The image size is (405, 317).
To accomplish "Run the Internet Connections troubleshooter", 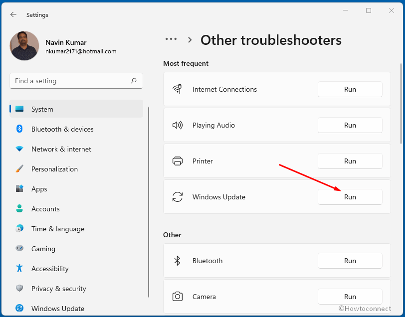I will coord(350,89).
